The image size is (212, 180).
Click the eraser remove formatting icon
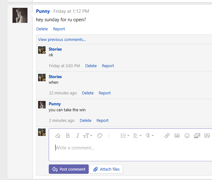click(x=58, y=136)
